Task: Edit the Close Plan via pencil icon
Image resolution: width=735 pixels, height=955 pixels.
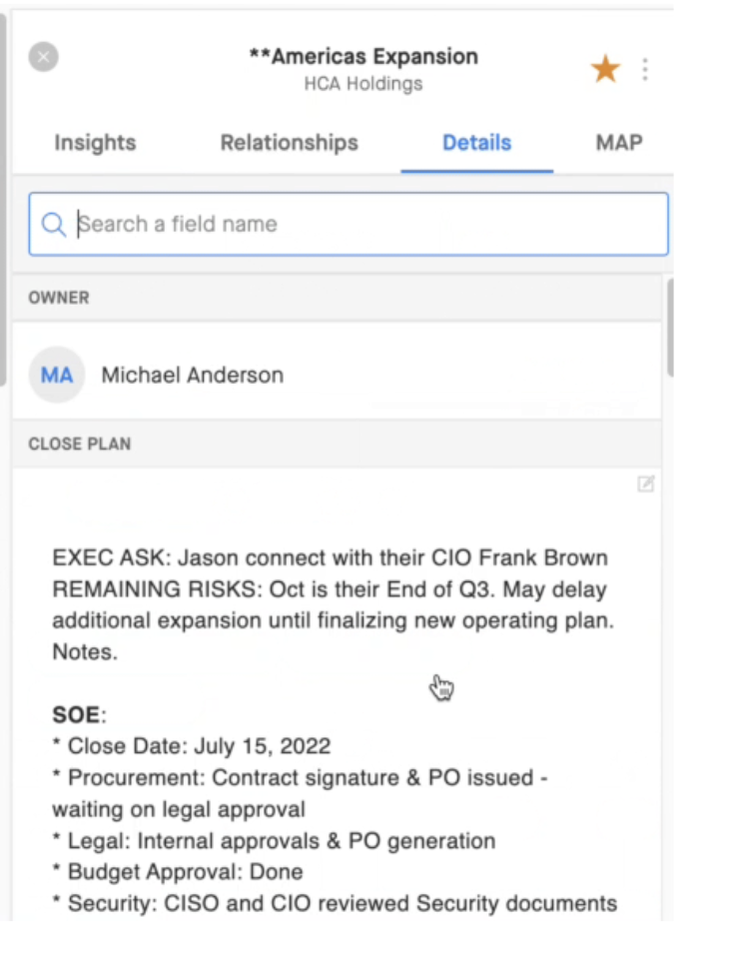Action: click(x=645, y=483)
